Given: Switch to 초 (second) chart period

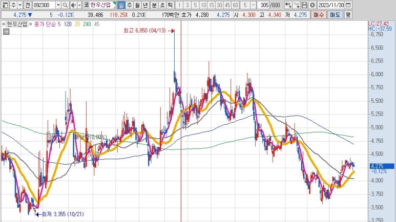Looking at the screenshot, I should pyautogui.click(x=162, y=5).
